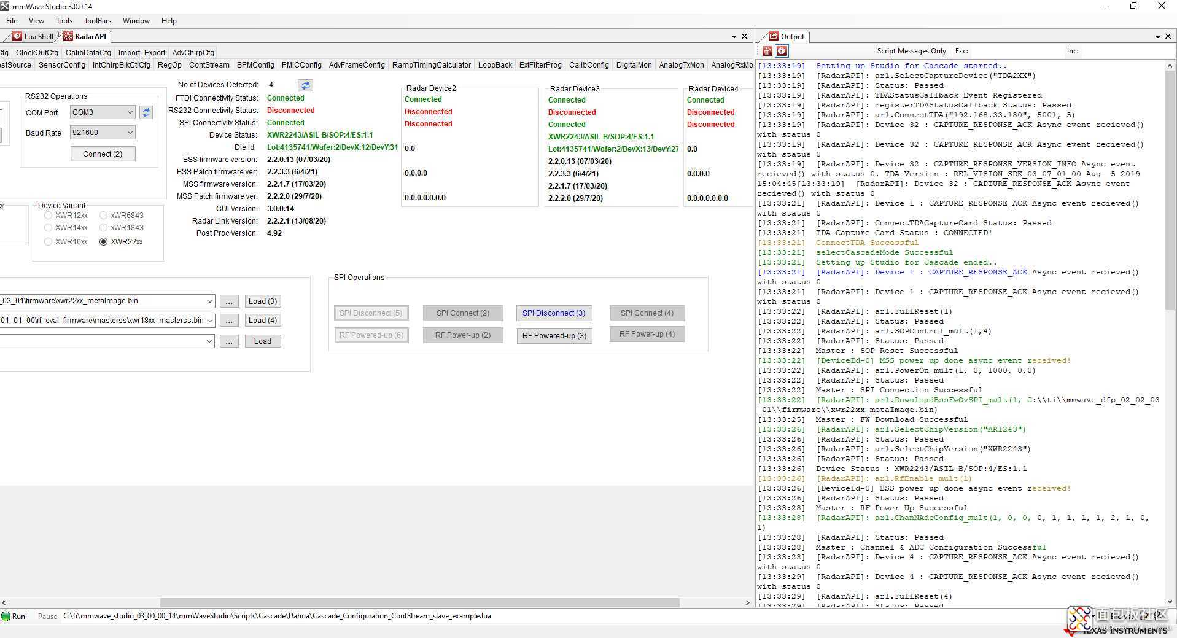Click the RadarAPI tab radar icon

point(68,37)
